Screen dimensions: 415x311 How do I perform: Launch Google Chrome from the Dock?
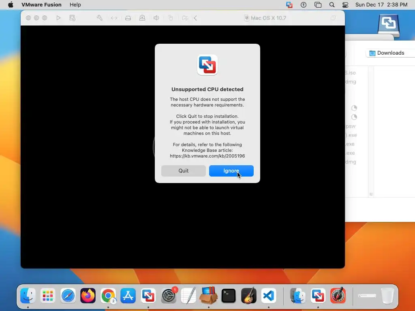pyautogui.click(x=108, y=295)
